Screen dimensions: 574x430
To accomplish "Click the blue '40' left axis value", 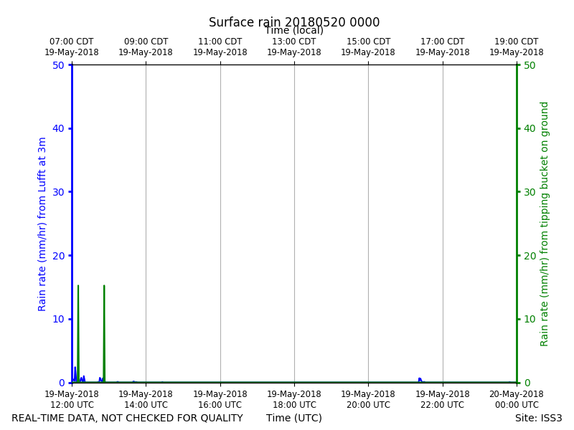I will [58, 129].
